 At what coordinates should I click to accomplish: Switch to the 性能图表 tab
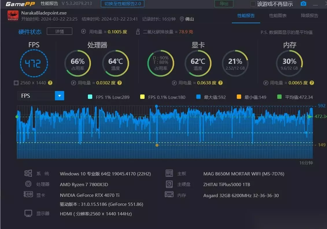coord(278,16)
